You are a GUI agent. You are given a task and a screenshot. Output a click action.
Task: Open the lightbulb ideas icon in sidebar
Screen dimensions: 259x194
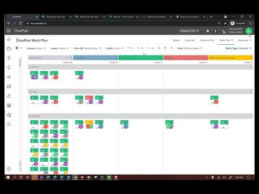(x=9, y=67)
